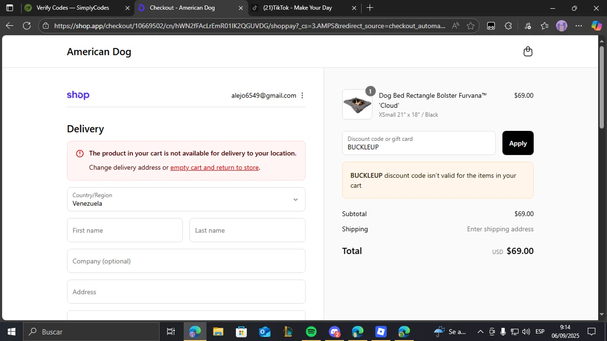Image resolution: width=607 pixels, height=341 pixels.
Task: Open the shopping bag cart icon
Action: [528, 51]
